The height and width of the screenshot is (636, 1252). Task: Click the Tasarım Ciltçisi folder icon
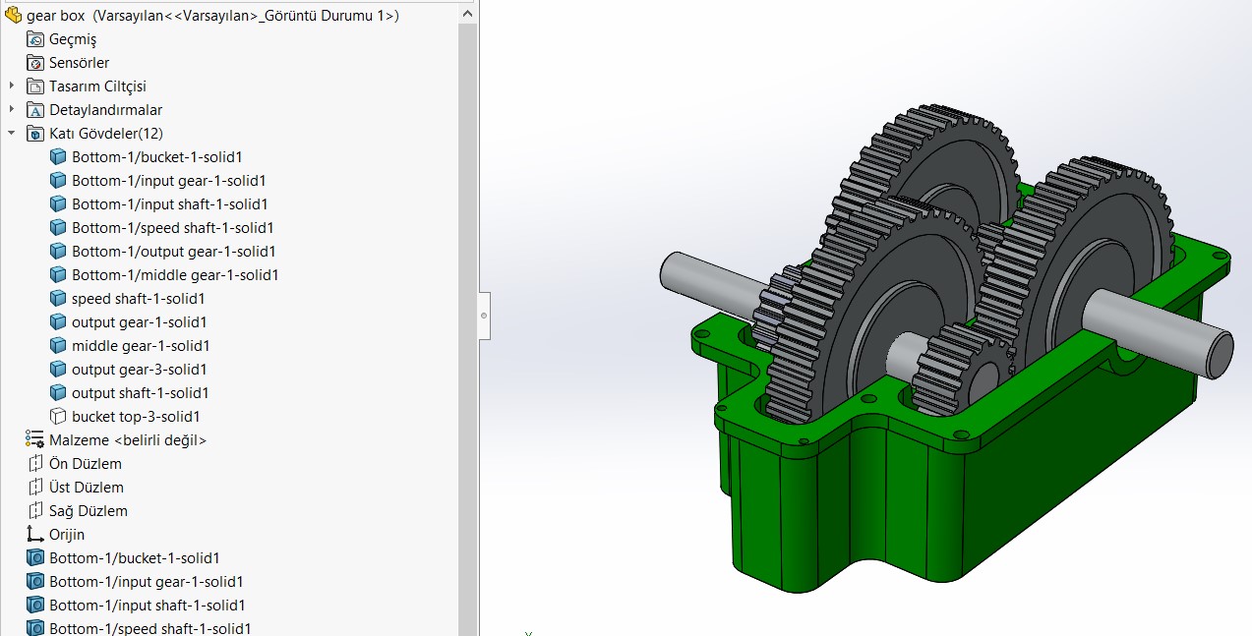[x=35, y=87]
